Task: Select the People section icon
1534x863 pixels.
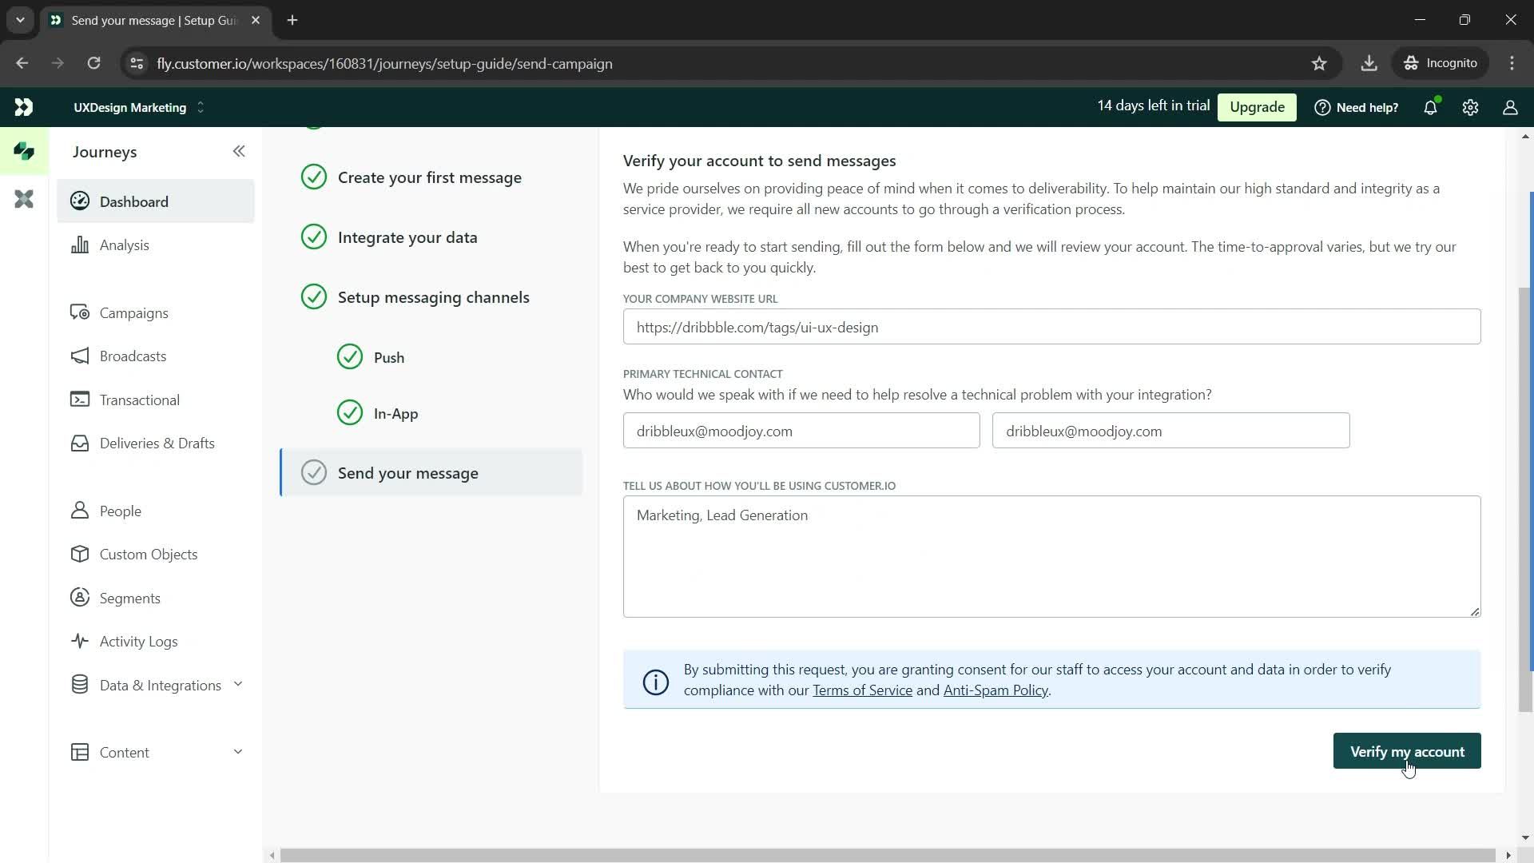Action: (x=80, y=511)
